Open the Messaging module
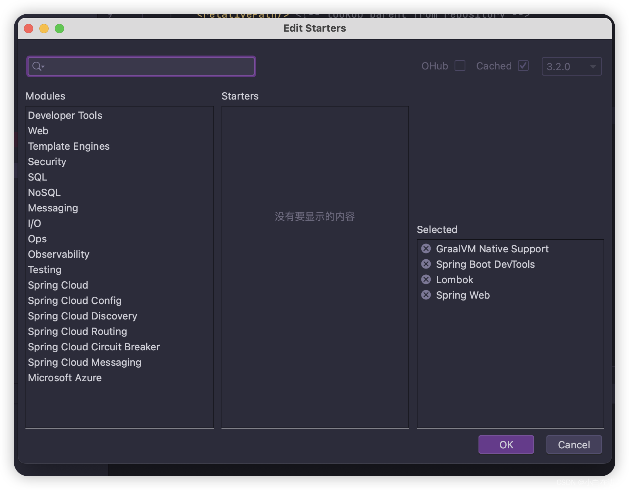 tap(120, 208)
